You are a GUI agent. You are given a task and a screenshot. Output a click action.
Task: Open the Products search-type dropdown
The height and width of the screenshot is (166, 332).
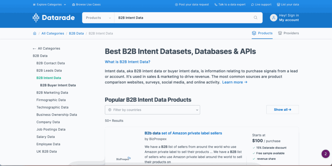click(x=98, y=18)
